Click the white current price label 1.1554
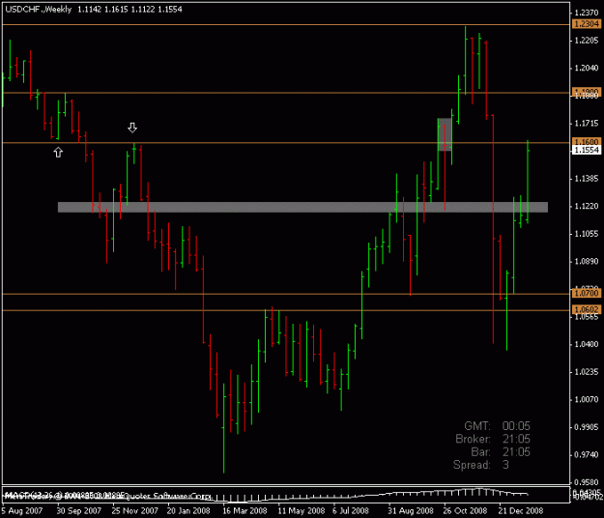 coord(587,150)
